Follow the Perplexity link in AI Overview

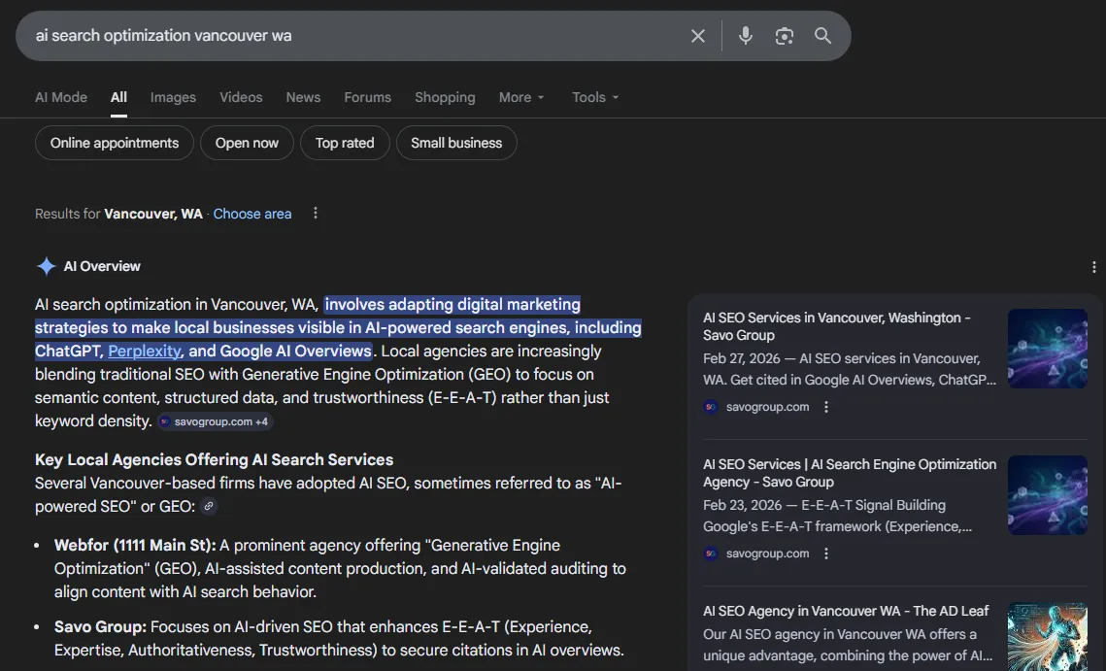coord(144,351)
